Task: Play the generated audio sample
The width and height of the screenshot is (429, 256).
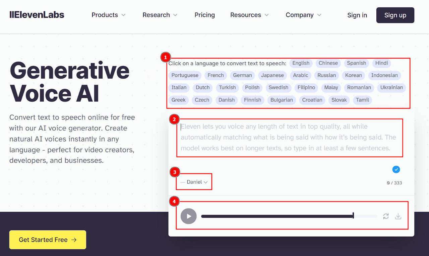Action: 188,216
